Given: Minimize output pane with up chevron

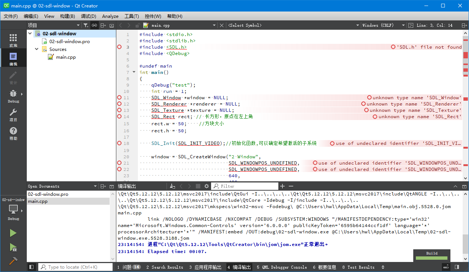Looking at the screenshot, I should (x=456, y=186).
